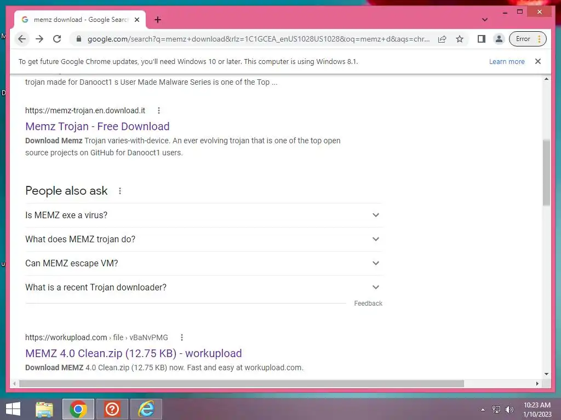The width and height of the screenshot is (561, 420).
Task: Expand "Is MEMZ exe a virus?"
Action: point(204,215)
